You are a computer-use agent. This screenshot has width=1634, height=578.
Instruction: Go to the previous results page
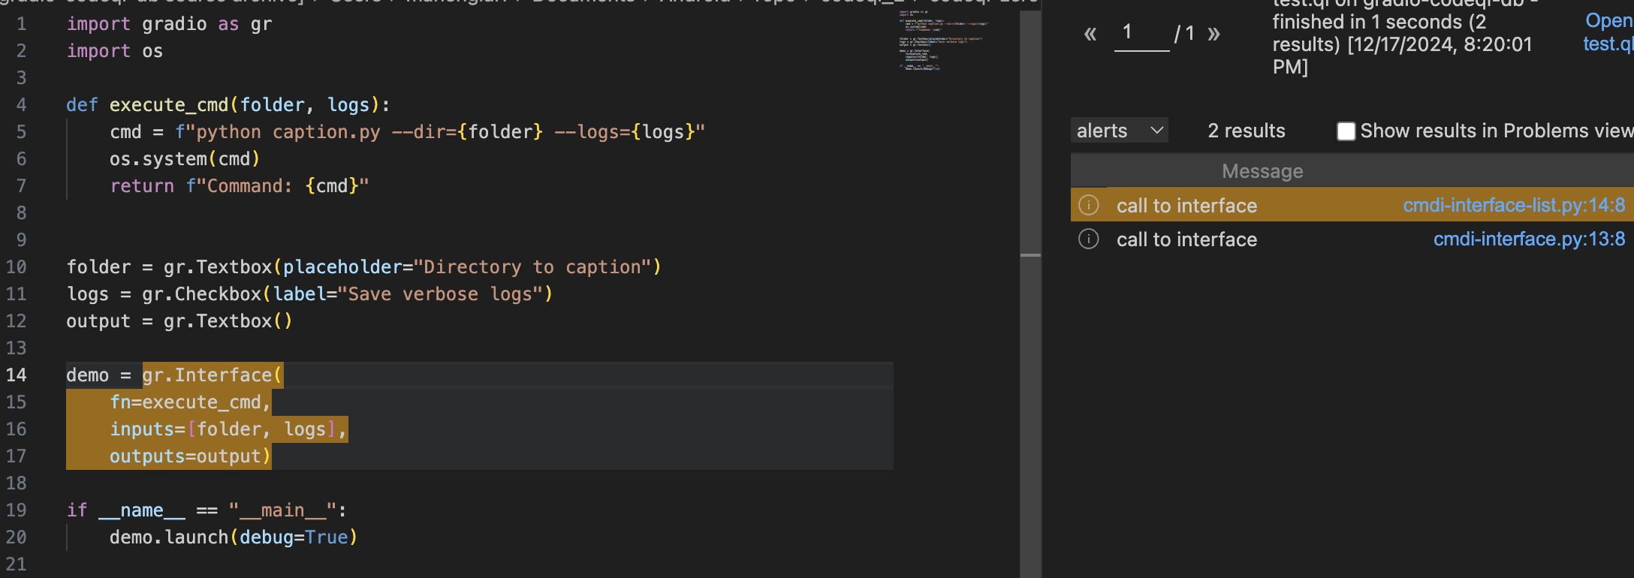pos(1090,34)
